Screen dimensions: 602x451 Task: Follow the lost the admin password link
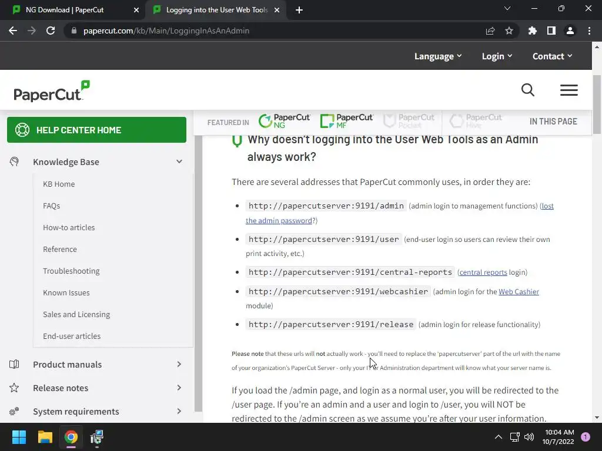tap(279, 221)
